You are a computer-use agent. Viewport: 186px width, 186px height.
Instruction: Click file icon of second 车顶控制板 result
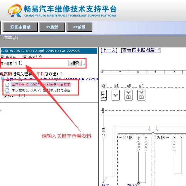[x=7, y=90]
